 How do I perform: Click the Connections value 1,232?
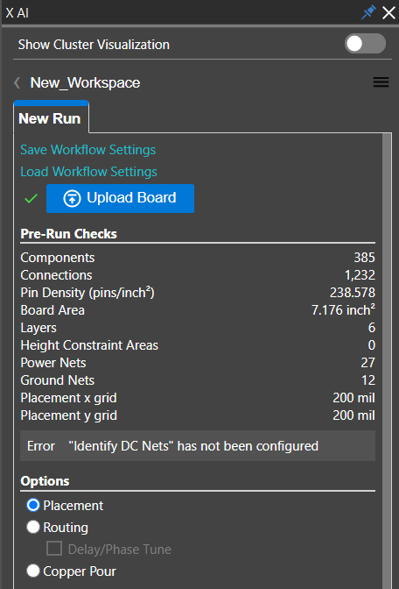click(360, 275)
